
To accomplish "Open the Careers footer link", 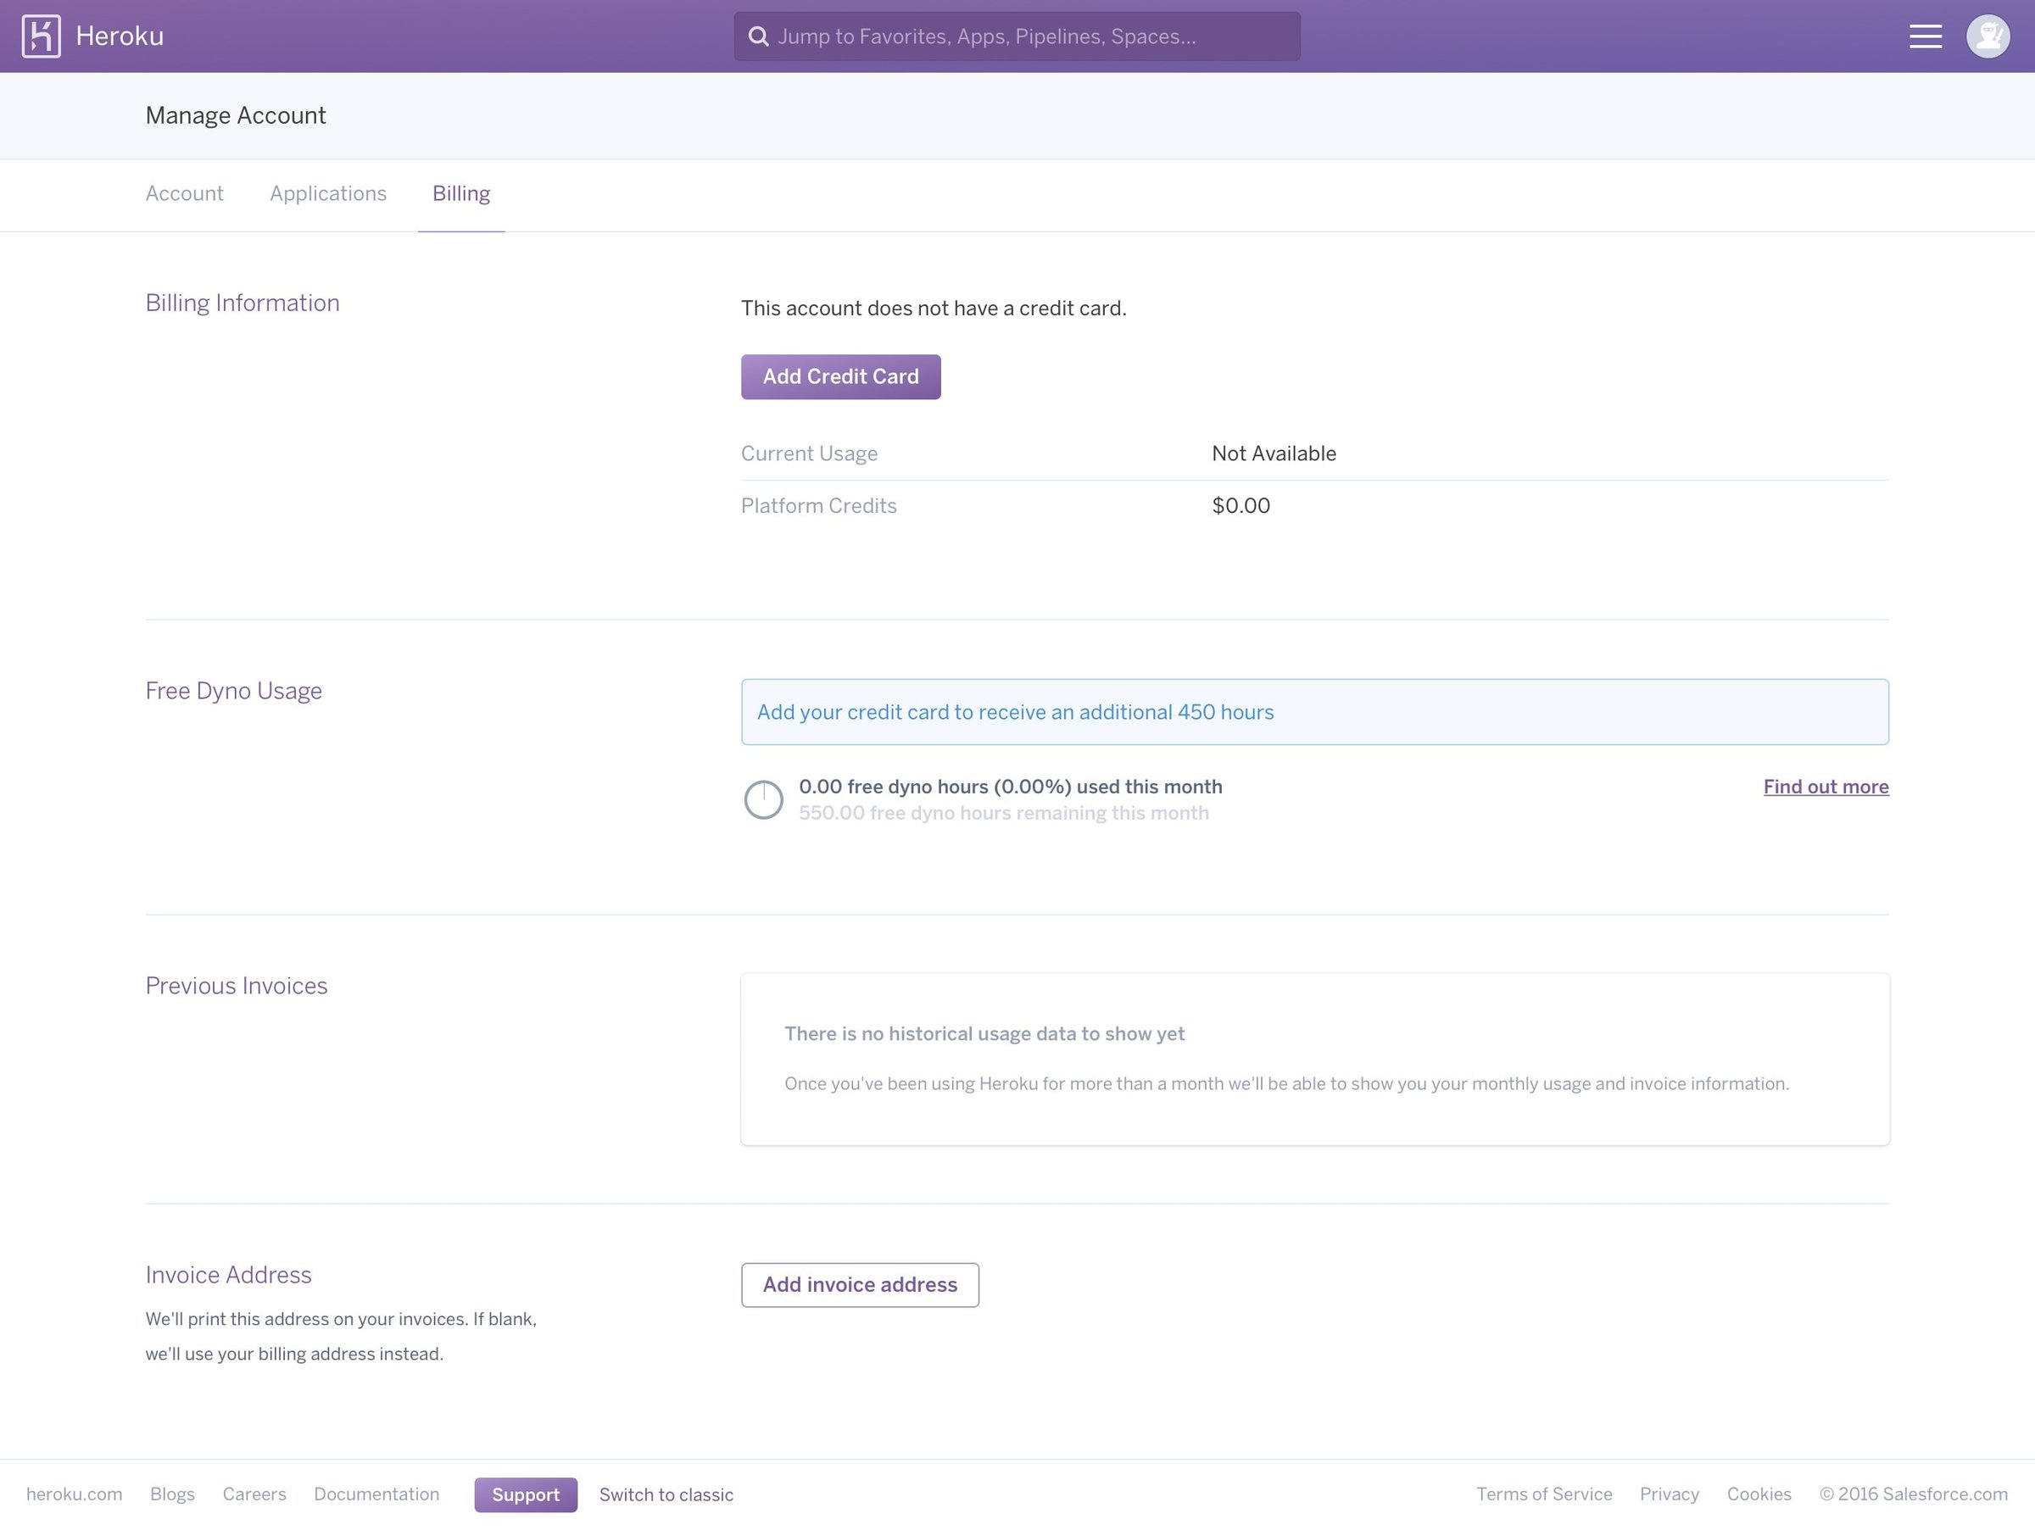I will (x=254, y=1494).
